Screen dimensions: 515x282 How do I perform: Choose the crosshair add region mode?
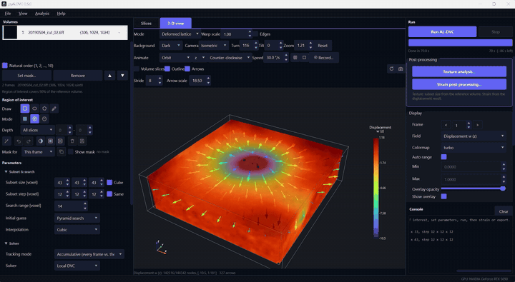(34, 119)
